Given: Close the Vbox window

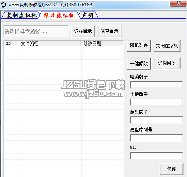Looking at the screenshot, I should click(x=178, y=3).
